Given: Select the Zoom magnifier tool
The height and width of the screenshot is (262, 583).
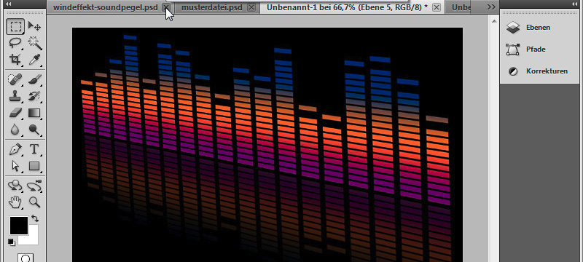Looking at the screenshot, I should click(34, 202).
